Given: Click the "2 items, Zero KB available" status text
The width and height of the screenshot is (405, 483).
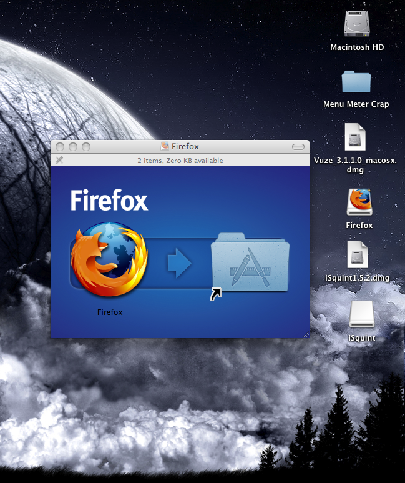Looking at the screenshot, I should click(180, 161).
